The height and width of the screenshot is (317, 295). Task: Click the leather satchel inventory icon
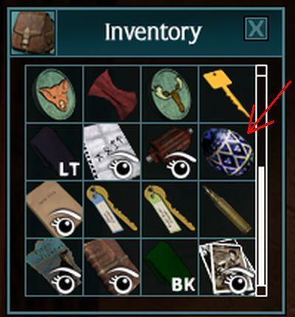tap(33, 32)
